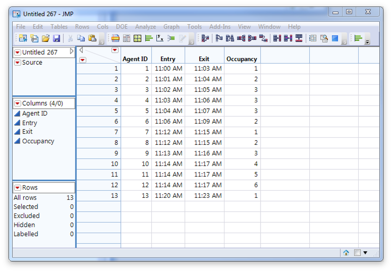
Task: Open the column header red triangle menu
Action: [x=115, y=50]
